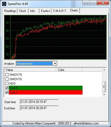Uncheck the Core 0 checkbox
This screenshot has height=127, width=111.
(7, 88)
